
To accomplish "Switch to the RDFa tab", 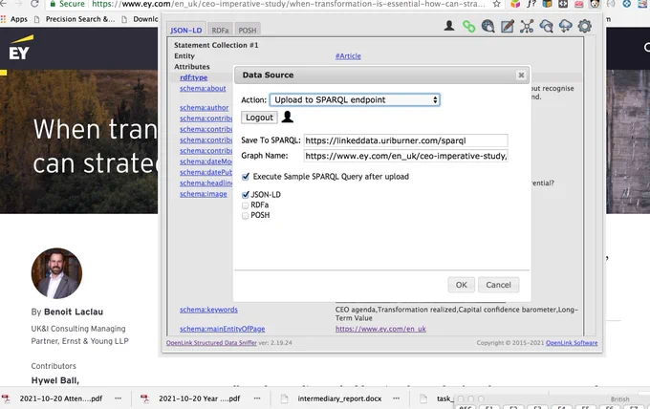I will tap(220, 30).
